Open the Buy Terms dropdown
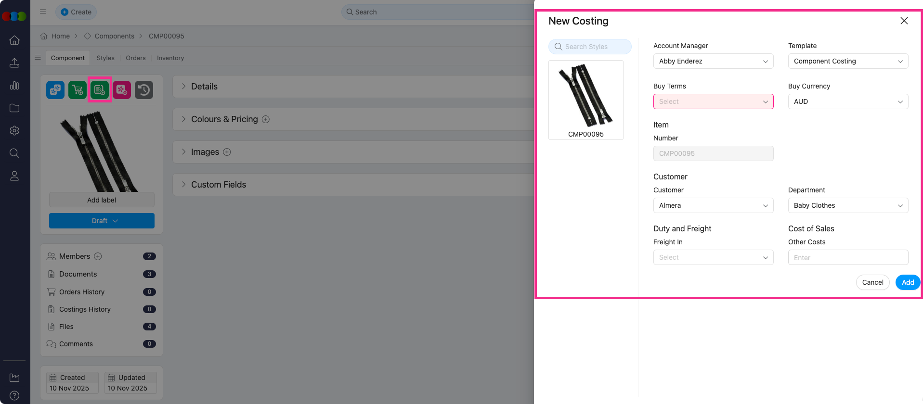Image resolution: width=923 pixels, height=404 pixels. click(713, 101)
